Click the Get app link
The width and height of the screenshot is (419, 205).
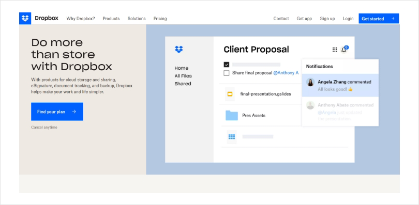[x=304, y=19]
